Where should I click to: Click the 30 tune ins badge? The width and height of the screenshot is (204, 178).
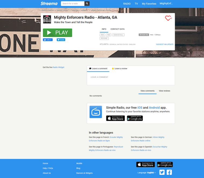click(144, 35)
